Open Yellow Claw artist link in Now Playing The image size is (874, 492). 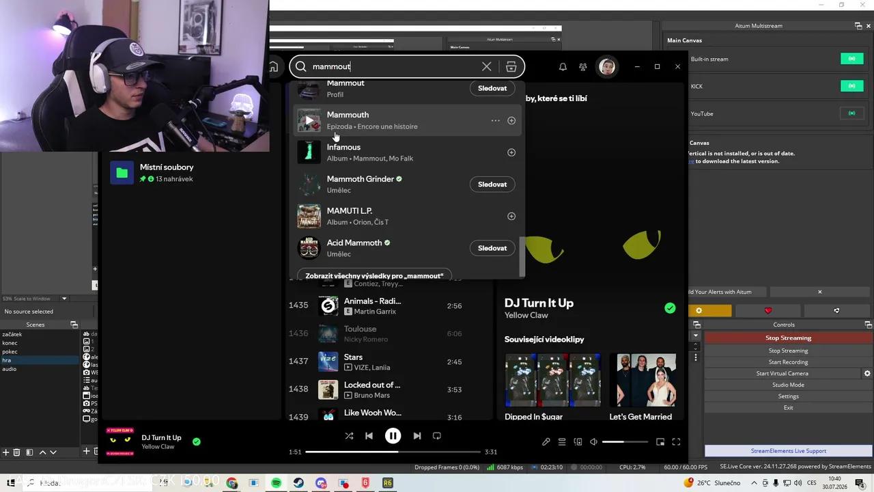526,315
